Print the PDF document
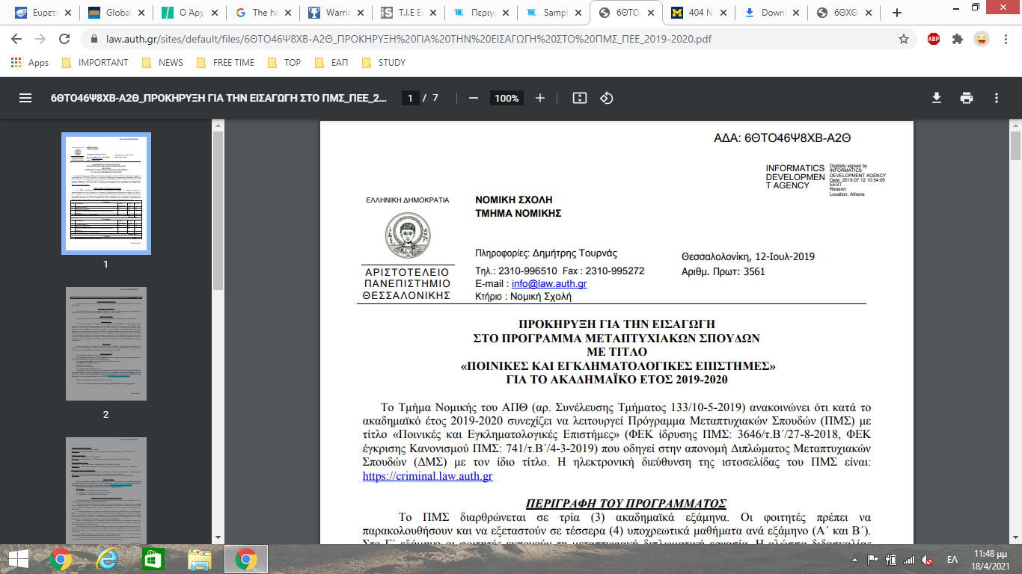The height and width of the screenshot is (574, 1022). (x=967, y=98)
